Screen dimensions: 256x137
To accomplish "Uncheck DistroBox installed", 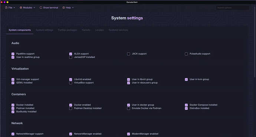I will tap(186, 108).
